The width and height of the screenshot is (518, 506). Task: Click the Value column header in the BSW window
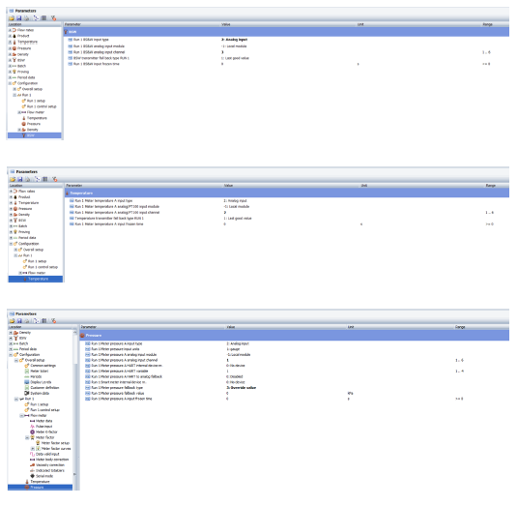click(x=225, y=24)
